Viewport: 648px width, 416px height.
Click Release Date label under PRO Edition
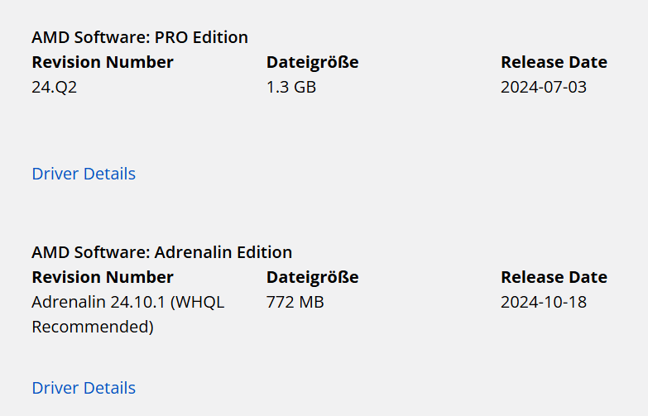pyautogui.click(x=554, y=62)
